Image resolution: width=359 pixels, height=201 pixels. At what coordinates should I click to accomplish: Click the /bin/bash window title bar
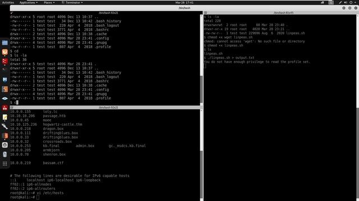pos(185,8)
